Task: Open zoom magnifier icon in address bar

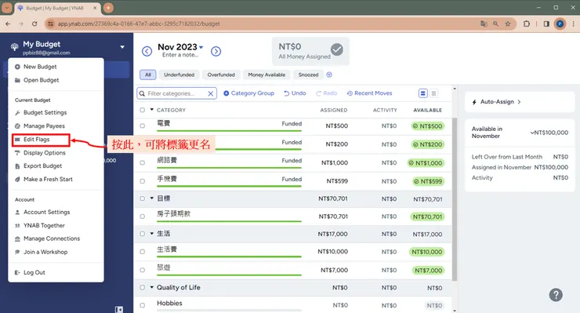Action: coord(495,24)
